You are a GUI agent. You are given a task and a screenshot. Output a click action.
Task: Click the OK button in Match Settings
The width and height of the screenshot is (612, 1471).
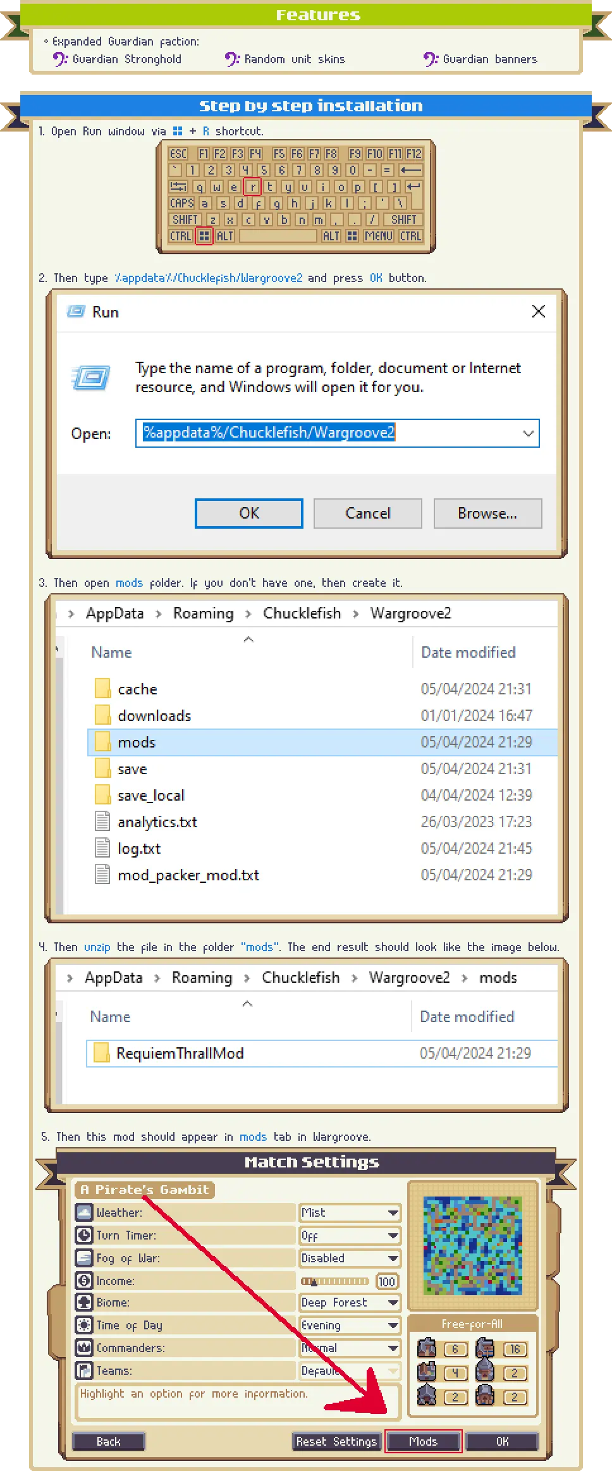pos(502,1441)
